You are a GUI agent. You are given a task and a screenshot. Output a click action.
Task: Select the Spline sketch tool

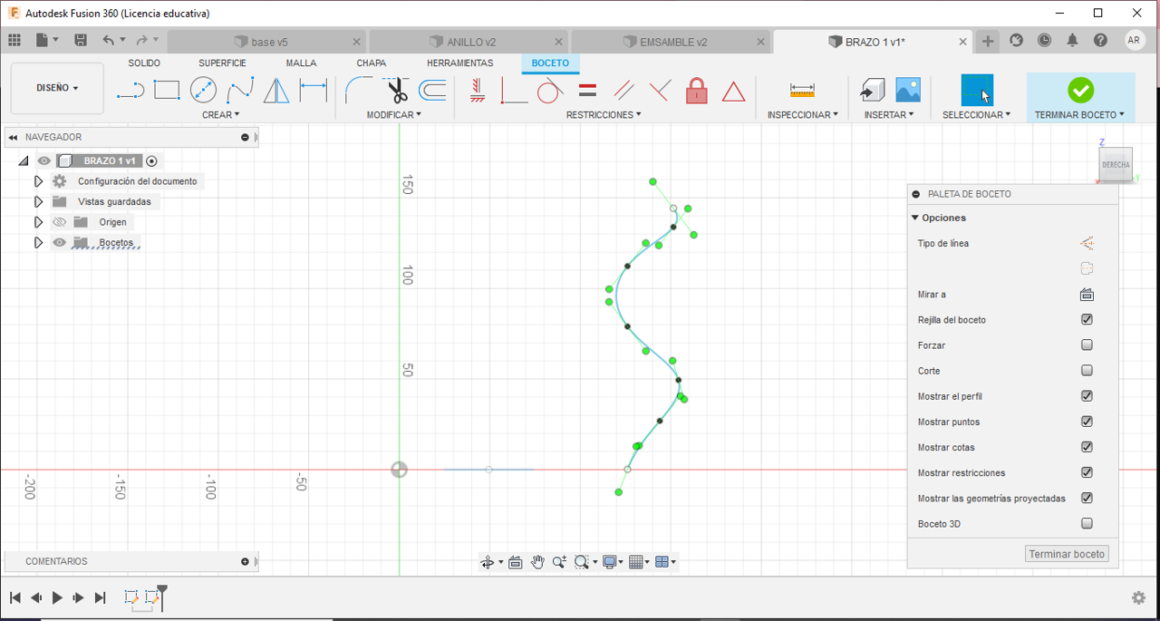pyautogui.click(x=240, y=91)
